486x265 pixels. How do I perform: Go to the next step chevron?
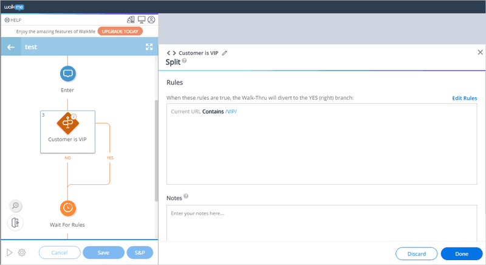coord(174,53)
